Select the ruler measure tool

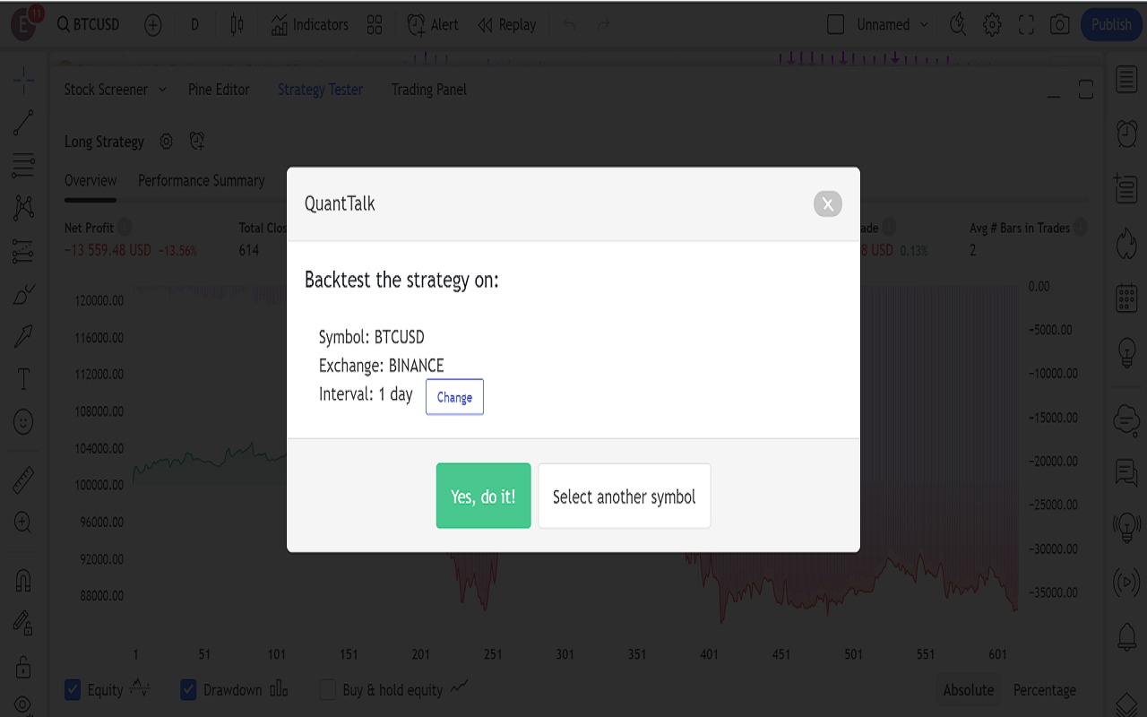(24, 478)
